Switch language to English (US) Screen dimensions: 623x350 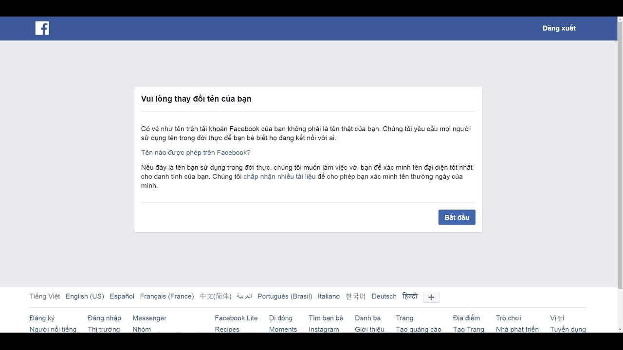85,296
